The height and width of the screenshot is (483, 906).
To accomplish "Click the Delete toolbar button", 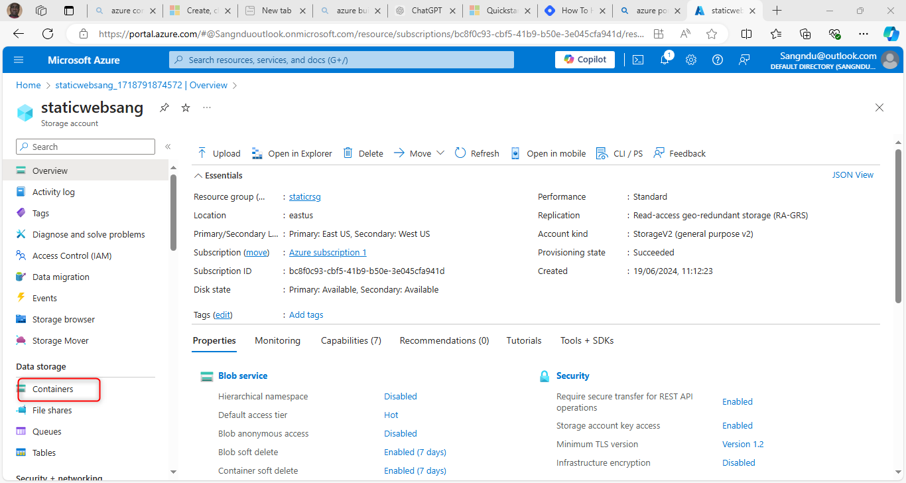I will [x=363, y=153].
